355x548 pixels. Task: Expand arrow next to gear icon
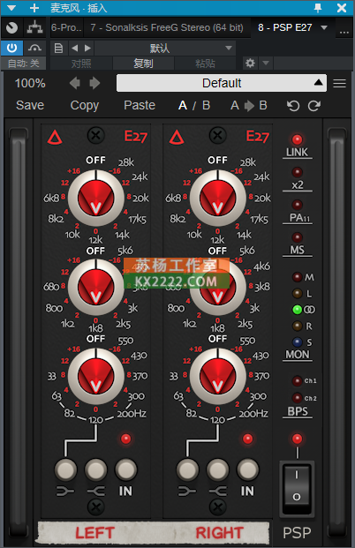(x=266, y=64)
